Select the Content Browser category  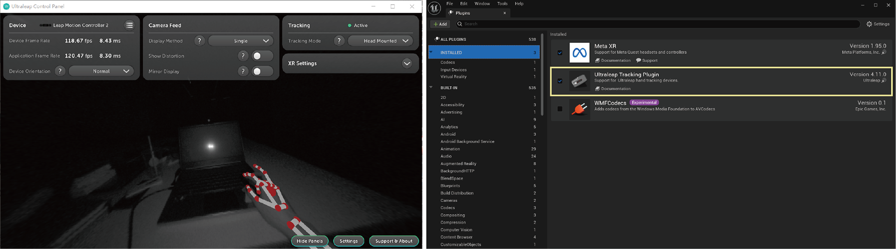pos(484,237)
